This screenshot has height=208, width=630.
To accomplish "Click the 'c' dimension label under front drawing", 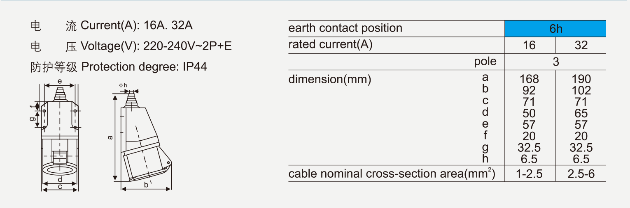I will [60, 187].
